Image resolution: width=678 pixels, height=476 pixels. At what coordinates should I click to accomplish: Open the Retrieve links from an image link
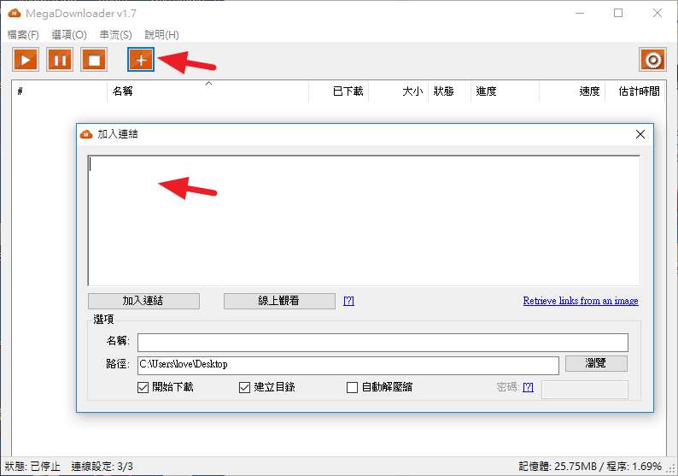pos(581,301)
